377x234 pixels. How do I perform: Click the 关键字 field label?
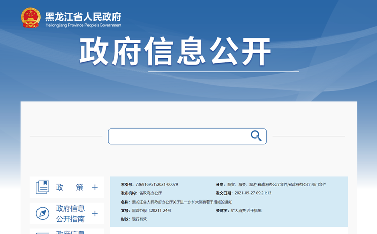(x=222, y=211)
